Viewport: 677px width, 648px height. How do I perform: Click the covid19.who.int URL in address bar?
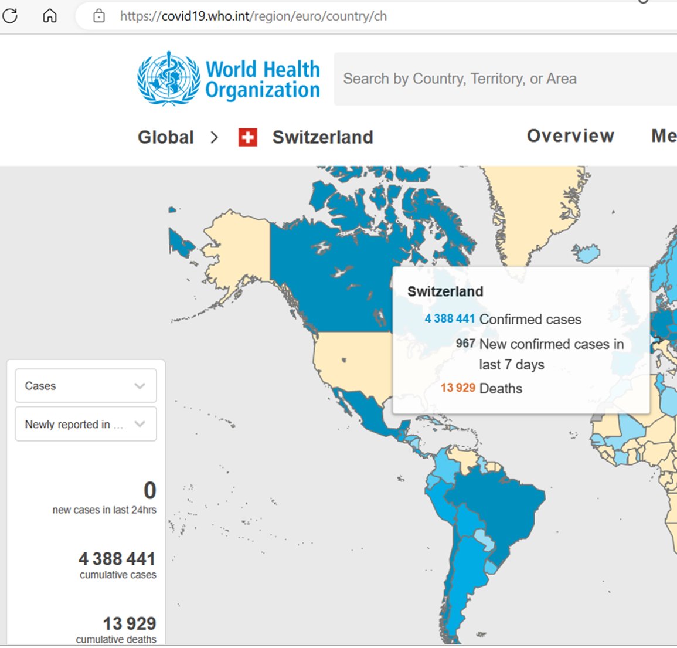(x=253, y=16)
